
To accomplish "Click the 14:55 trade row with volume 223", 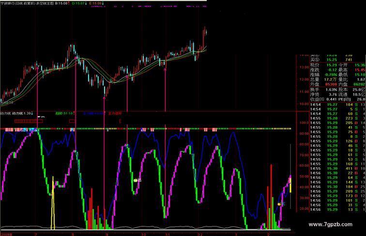I will coord(338,118).
